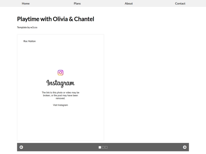Click the broken link message text
206x154 pixels.
click(60, 95)
